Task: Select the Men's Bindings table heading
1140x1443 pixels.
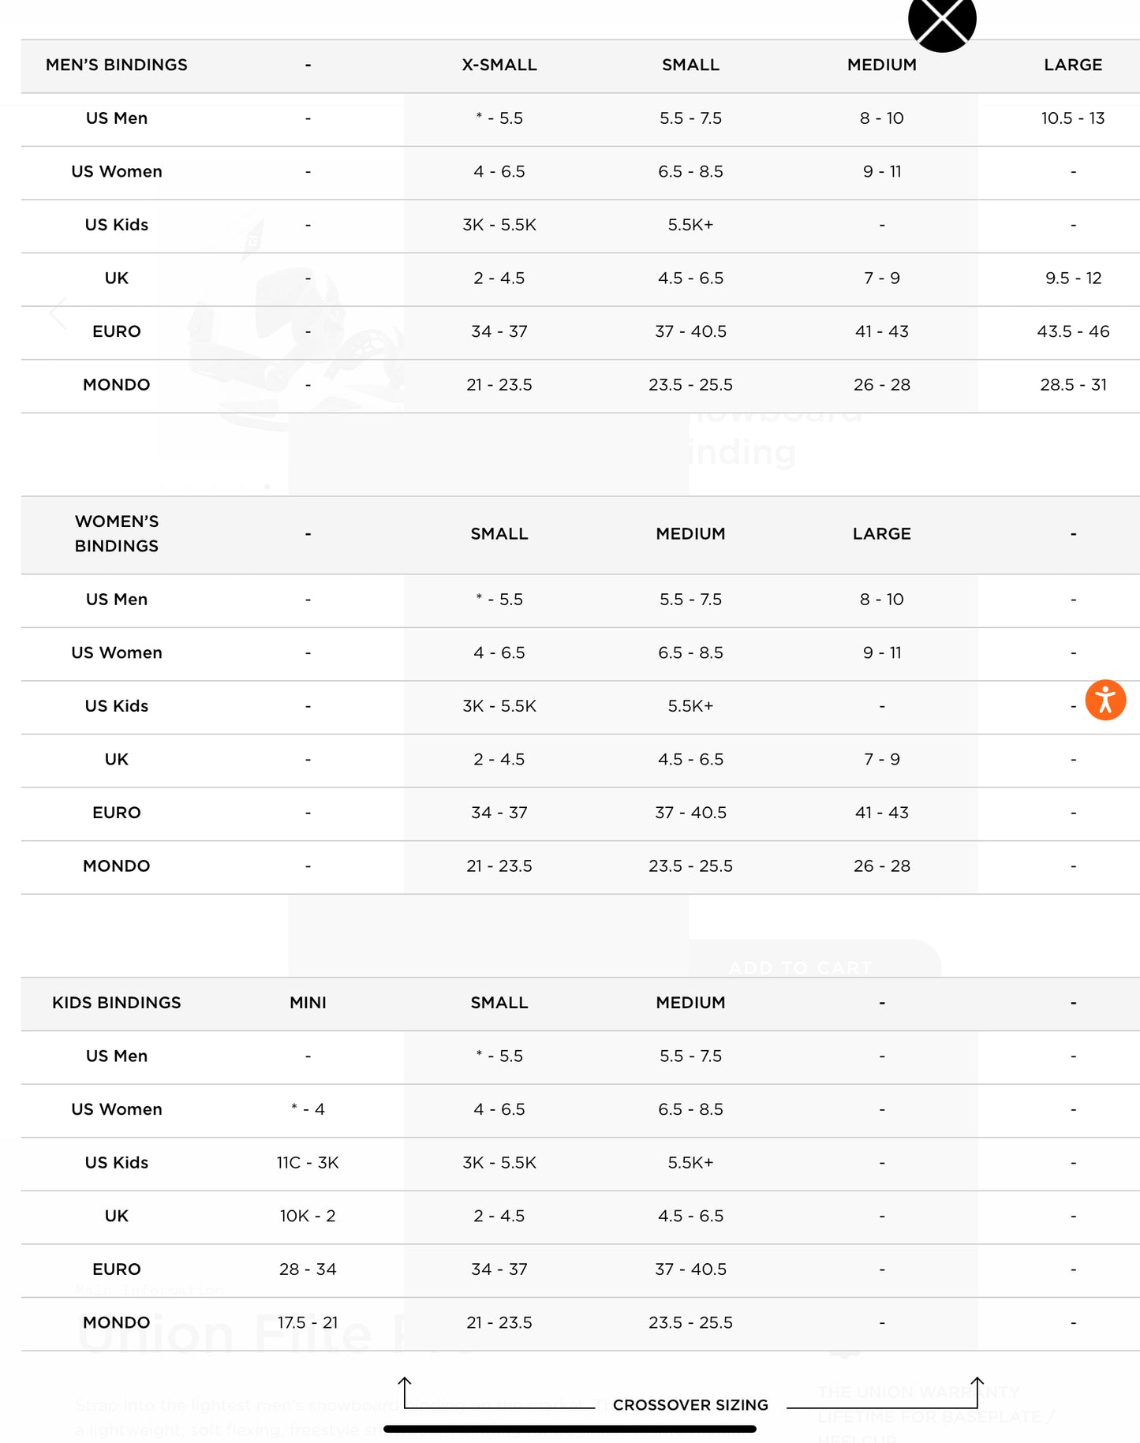Action: point(117,65)
